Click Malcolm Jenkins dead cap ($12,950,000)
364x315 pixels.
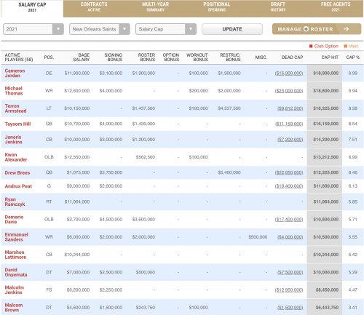pos(289,290)
